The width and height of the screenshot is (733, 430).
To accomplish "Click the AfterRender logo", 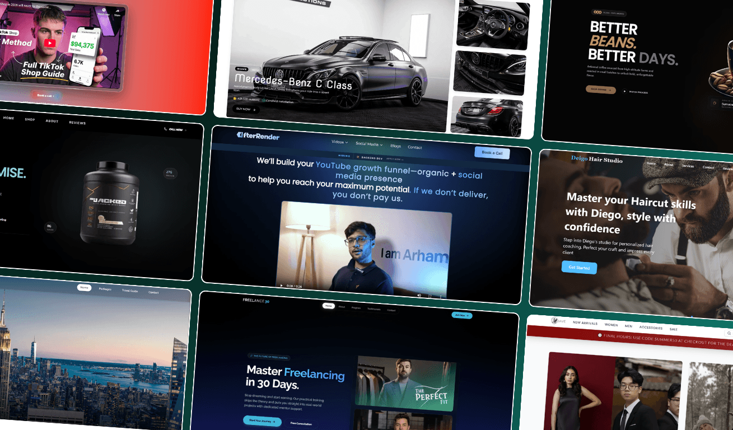I will 258,136.
